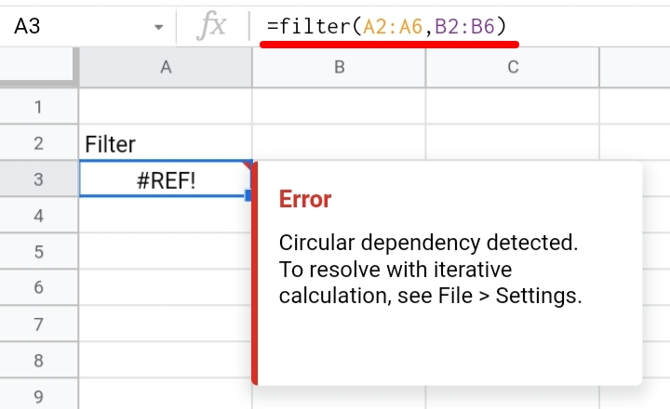
Task: Click empty cell A6
Action: [166, 287]
